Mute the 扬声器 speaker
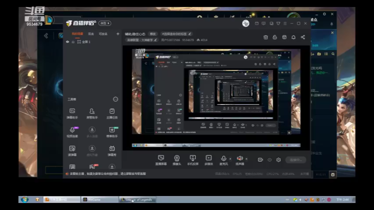374x210 pixels. point(240,160)
